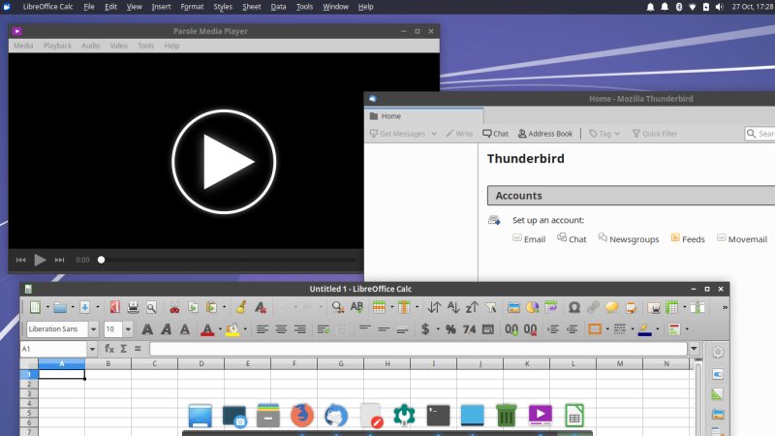The width and height of the screenshot is (775, 436).
Task: Click the Sum sigma icon in formula bar
Action: click(124, 349)
